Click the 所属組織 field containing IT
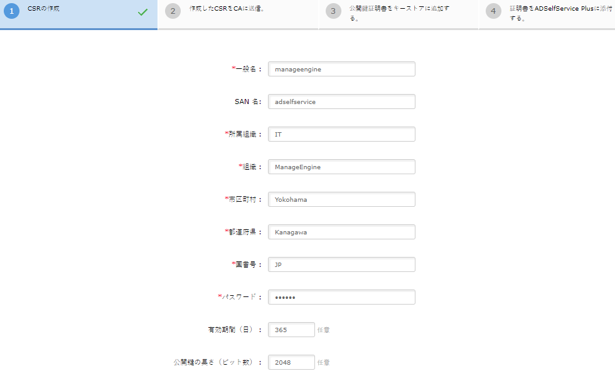Image resolution: width=615 pixels, height=376 pixels. (x=341, y=134)
